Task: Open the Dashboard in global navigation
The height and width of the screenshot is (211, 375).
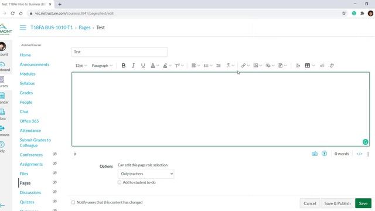Action: pos(4,66)
